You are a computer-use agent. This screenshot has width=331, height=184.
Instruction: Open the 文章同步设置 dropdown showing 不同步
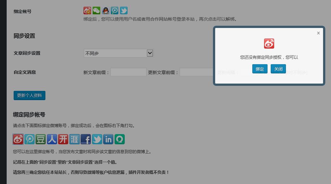(x=119, y=53)
